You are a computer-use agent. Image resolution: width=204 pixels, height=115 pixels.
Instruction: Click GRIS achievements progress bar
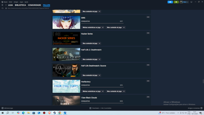102,23
